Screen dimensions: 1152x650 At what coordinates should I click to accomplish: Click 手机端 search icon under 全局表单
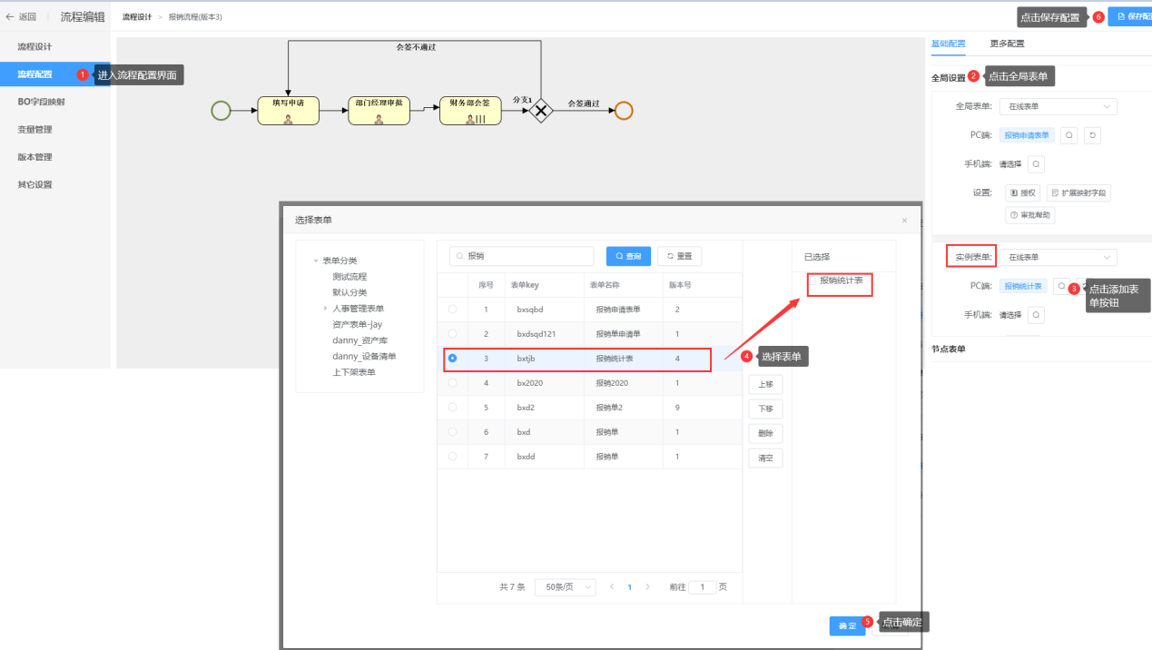[1035, 164]
